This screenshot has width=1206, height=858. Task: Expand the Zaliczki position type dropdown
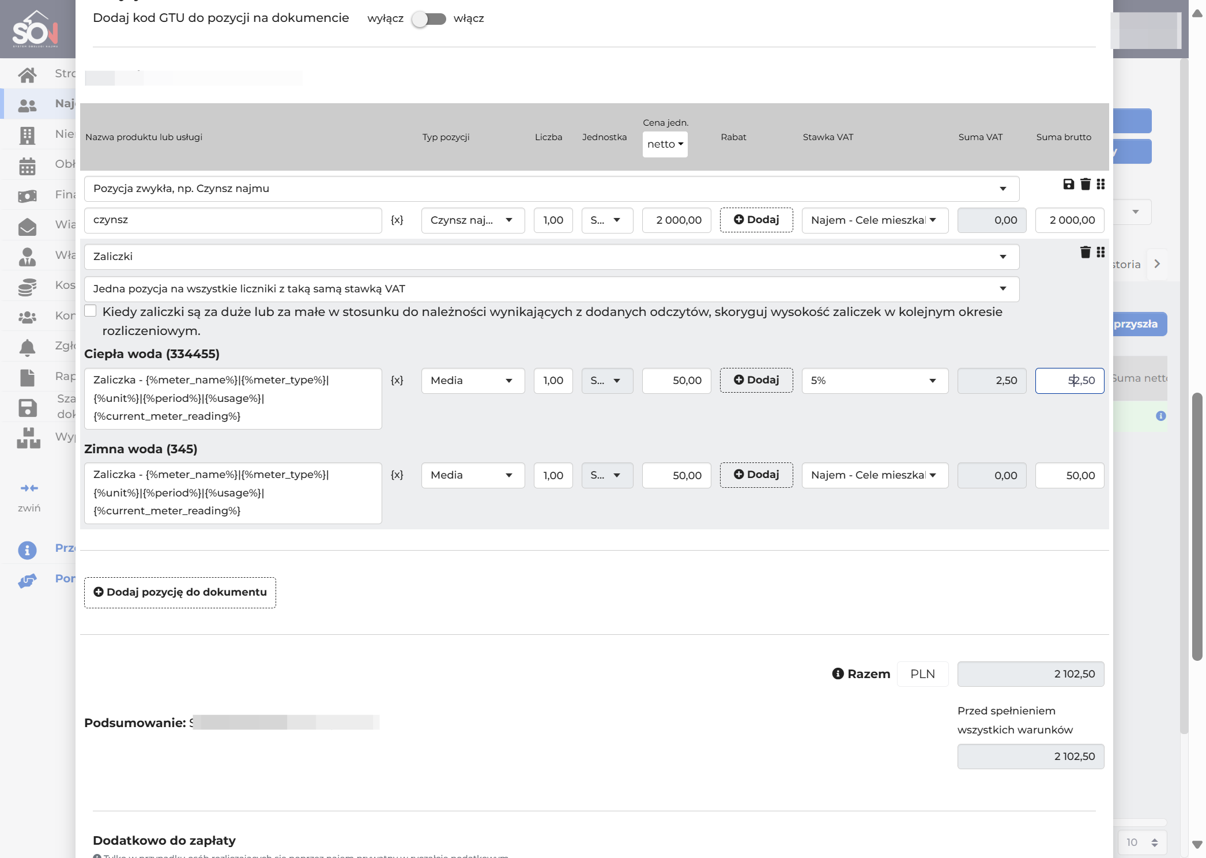pyautogui.click(x=551, y=257)
